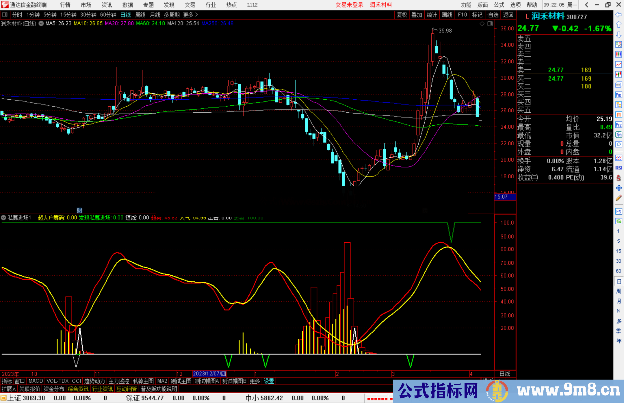Click the 设置 settings link

pyautogui.click(x=269, y=381)
